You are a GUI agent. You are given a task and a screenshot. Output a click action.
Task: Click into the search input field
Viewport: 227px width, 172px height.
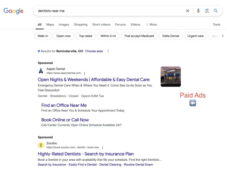point(109,11)
